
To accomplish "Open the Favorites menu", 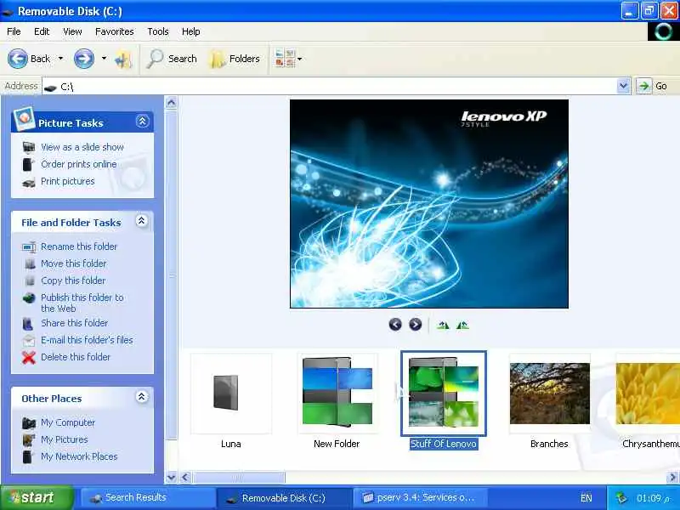I will tap(115, 31).
